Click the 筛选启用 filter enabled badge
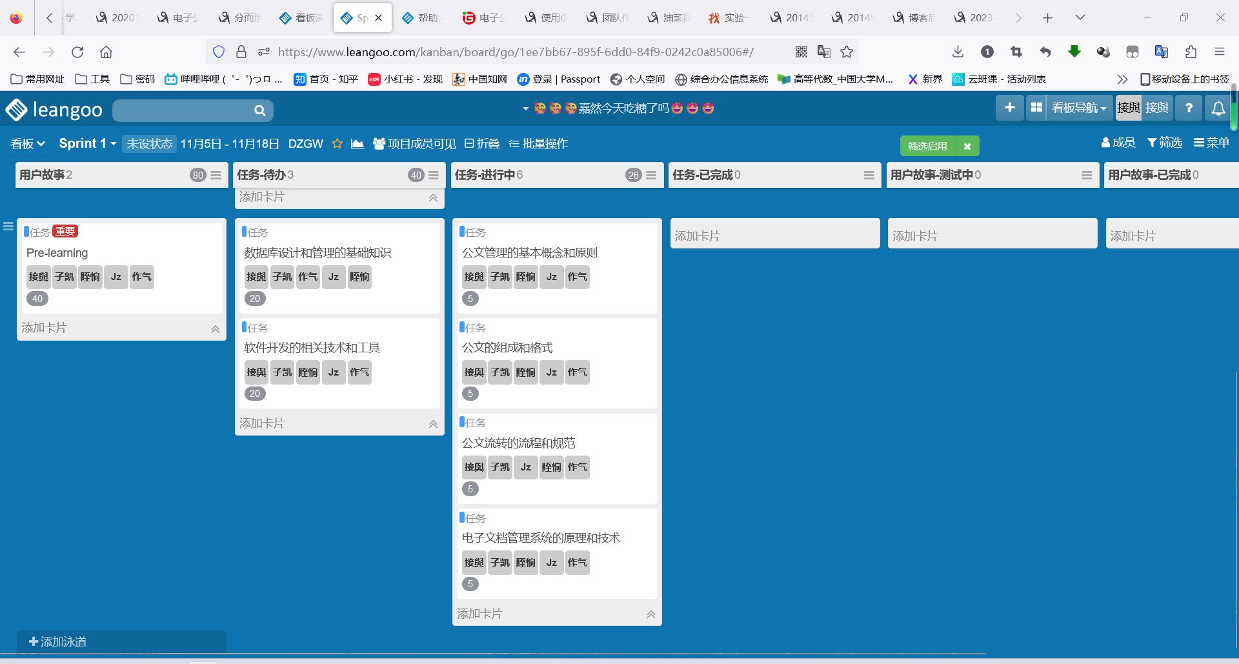1239x664 pixels. [x=927, y=146]
